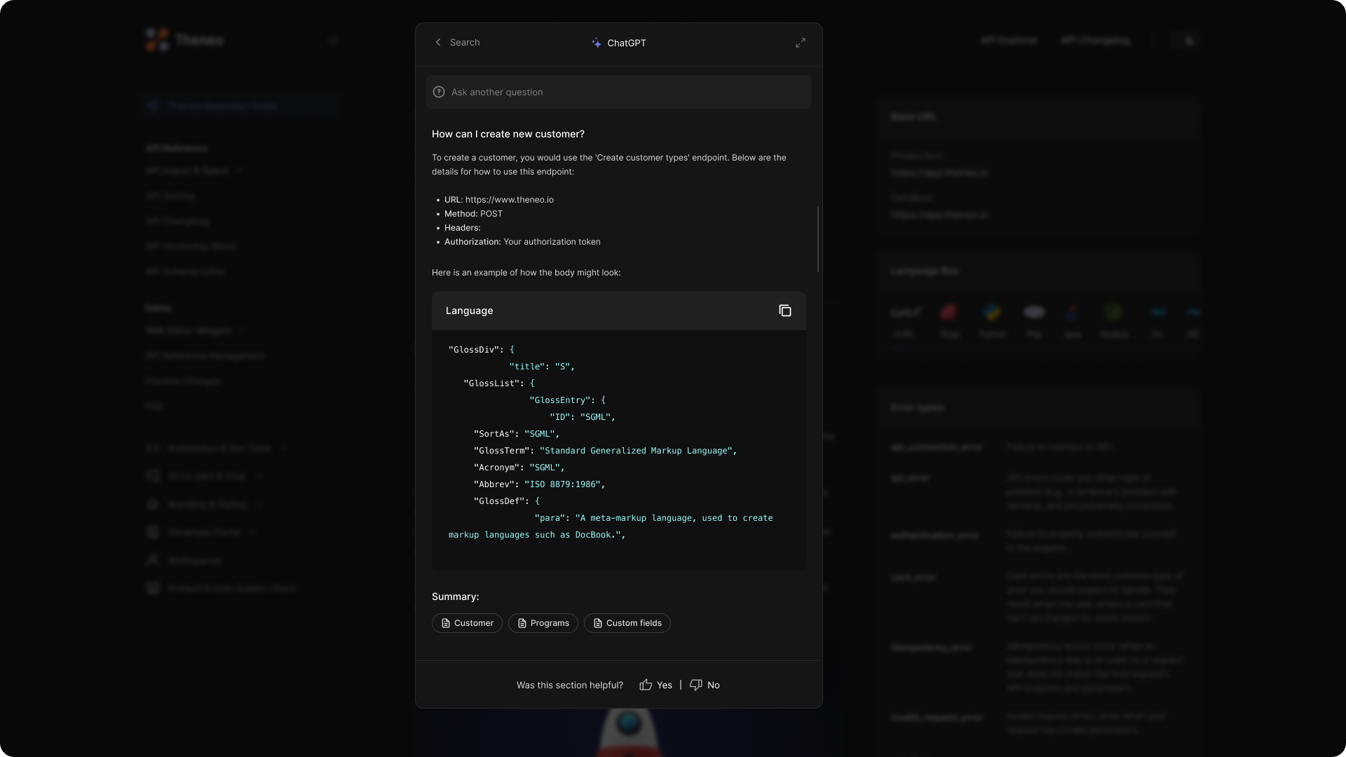
Task: Click the thumbs up Yes icon
Action: (x=646, y=685)
